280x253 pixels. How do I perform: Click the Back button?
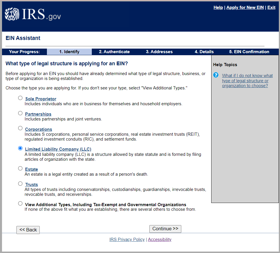[28, 230]
